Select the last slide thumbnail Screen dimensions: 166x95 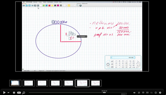pos(96,83)
